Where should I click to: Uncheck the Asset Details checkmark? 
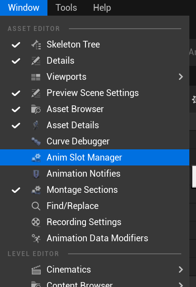[x=16, y=126]
